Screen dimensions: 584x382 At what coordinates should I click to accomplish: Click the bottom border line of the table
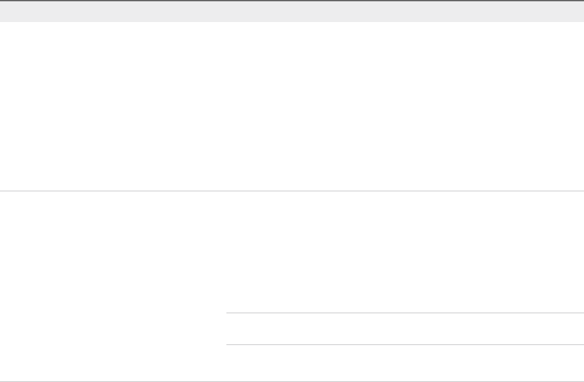click(x=292, y=381)
